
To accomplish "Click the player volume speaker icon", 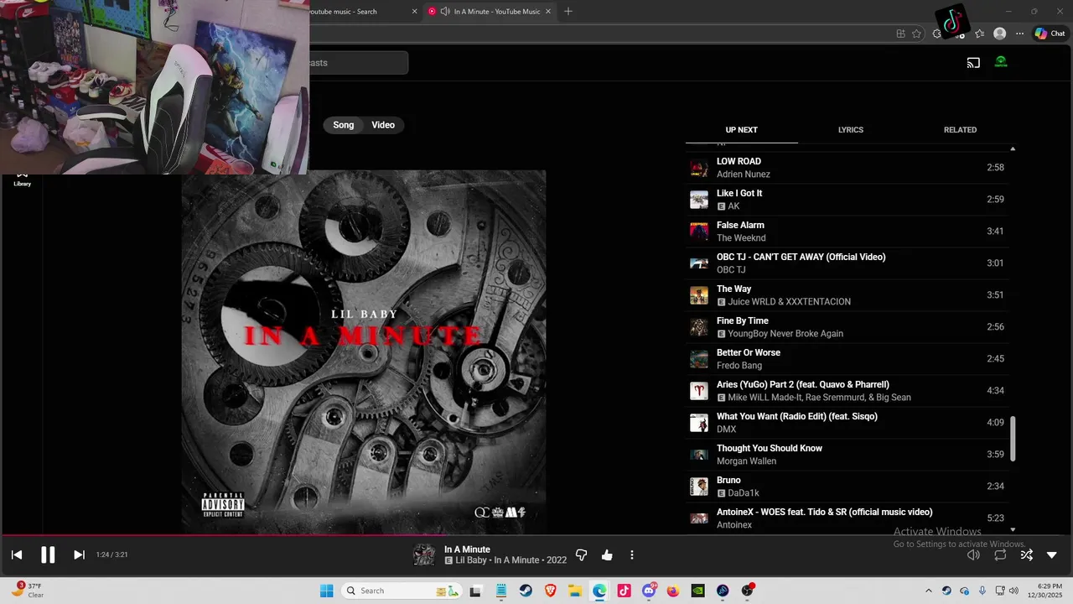I will 973,555.
